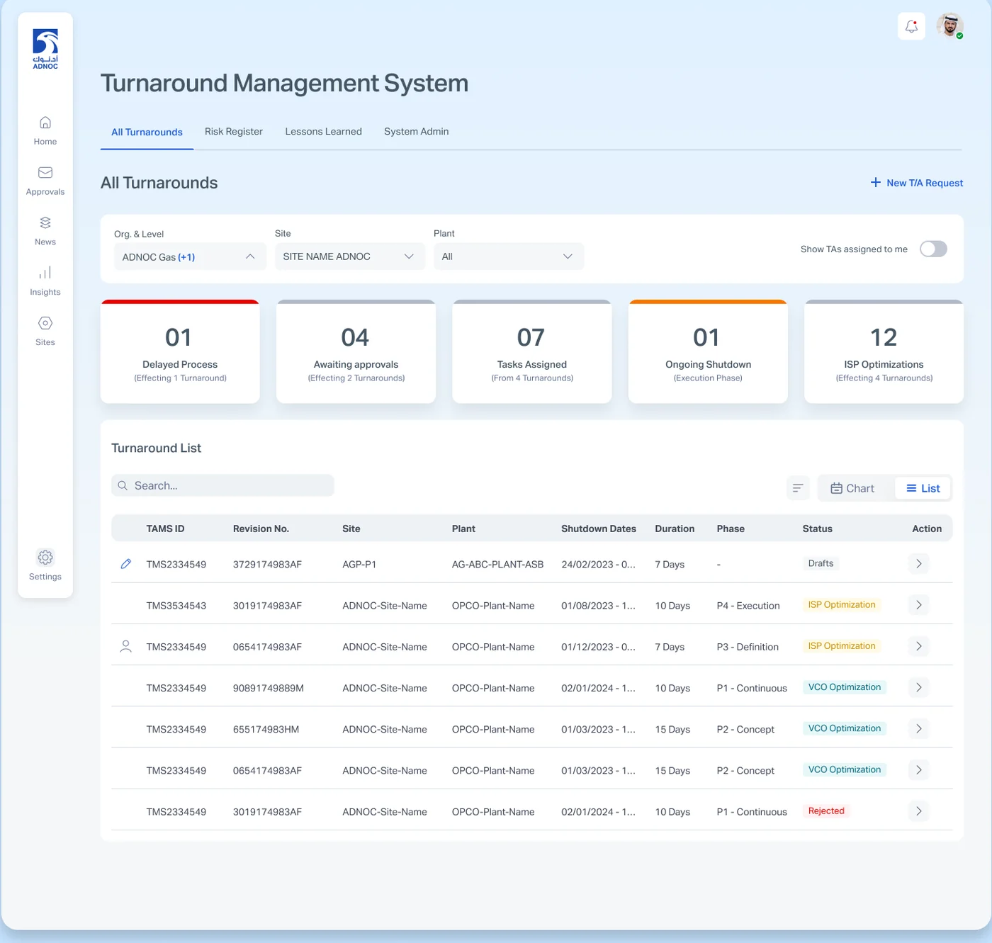Screen dimensions: 992x943
Task: Open the Sites sidebar icon
Action: pyautogui.click(x=45, y=323)
